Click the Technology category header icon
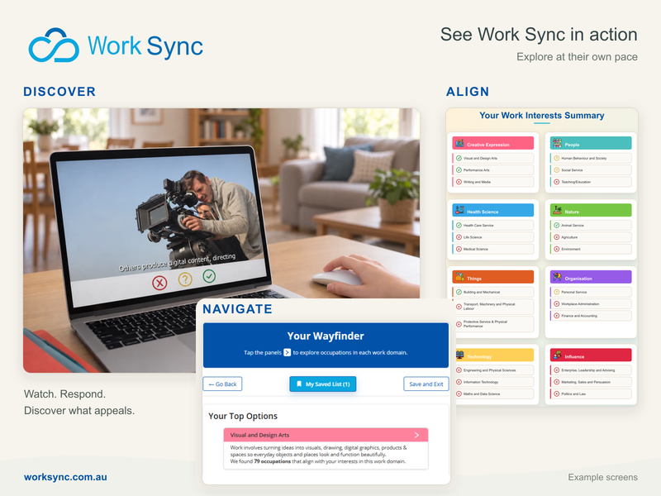661x496 pixels. (x=459, y=355)
